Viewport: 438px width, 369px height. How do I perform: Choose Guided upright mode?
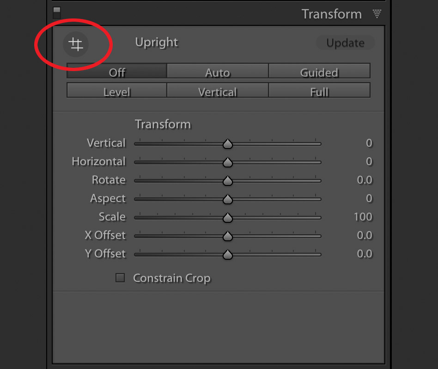coord(319,72)
